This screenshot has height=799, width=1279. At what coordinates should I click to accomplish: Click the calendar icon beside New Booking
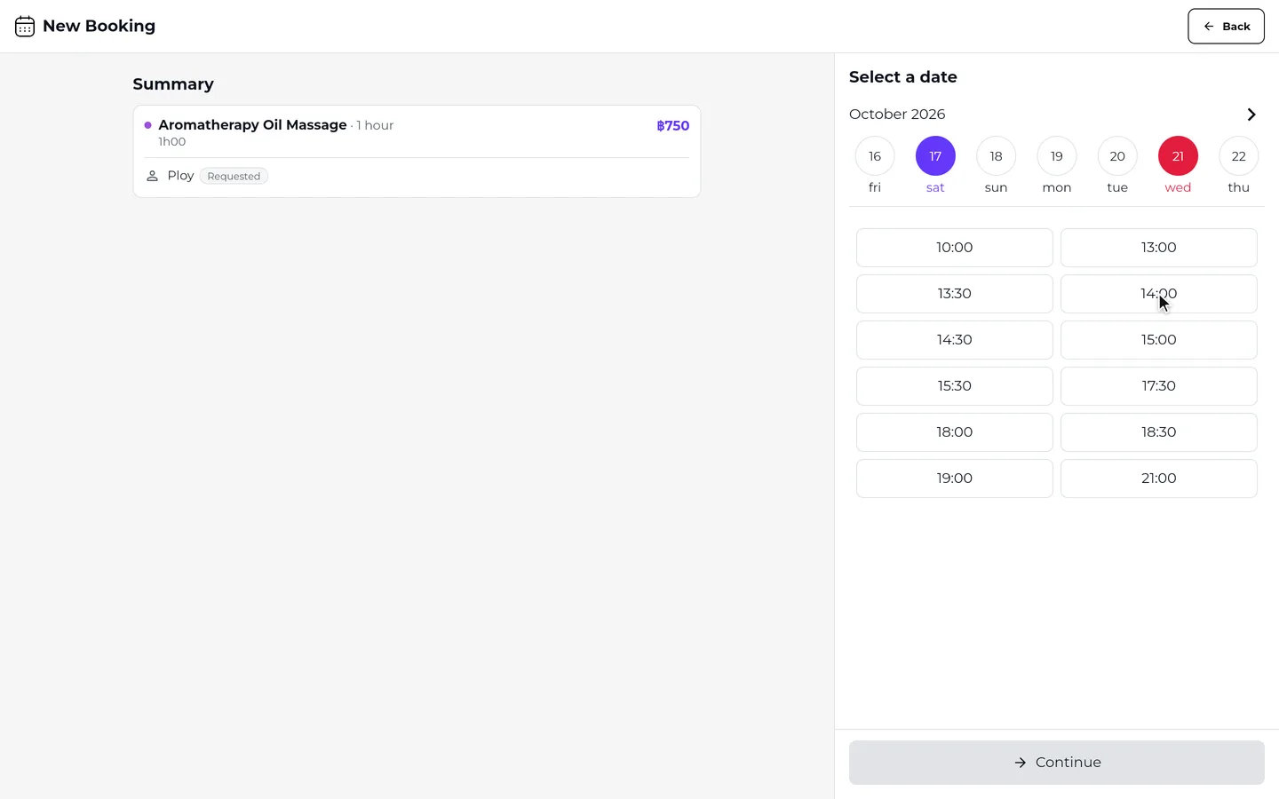click(x=25, y=27)
